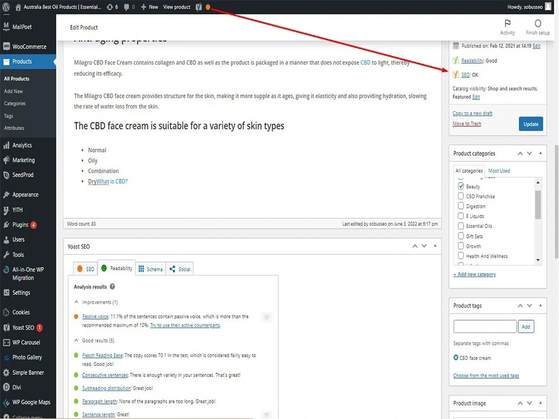559x419 pixels.
Task: Remove the CBD face cream tag
Action: [x=456, y=358]
